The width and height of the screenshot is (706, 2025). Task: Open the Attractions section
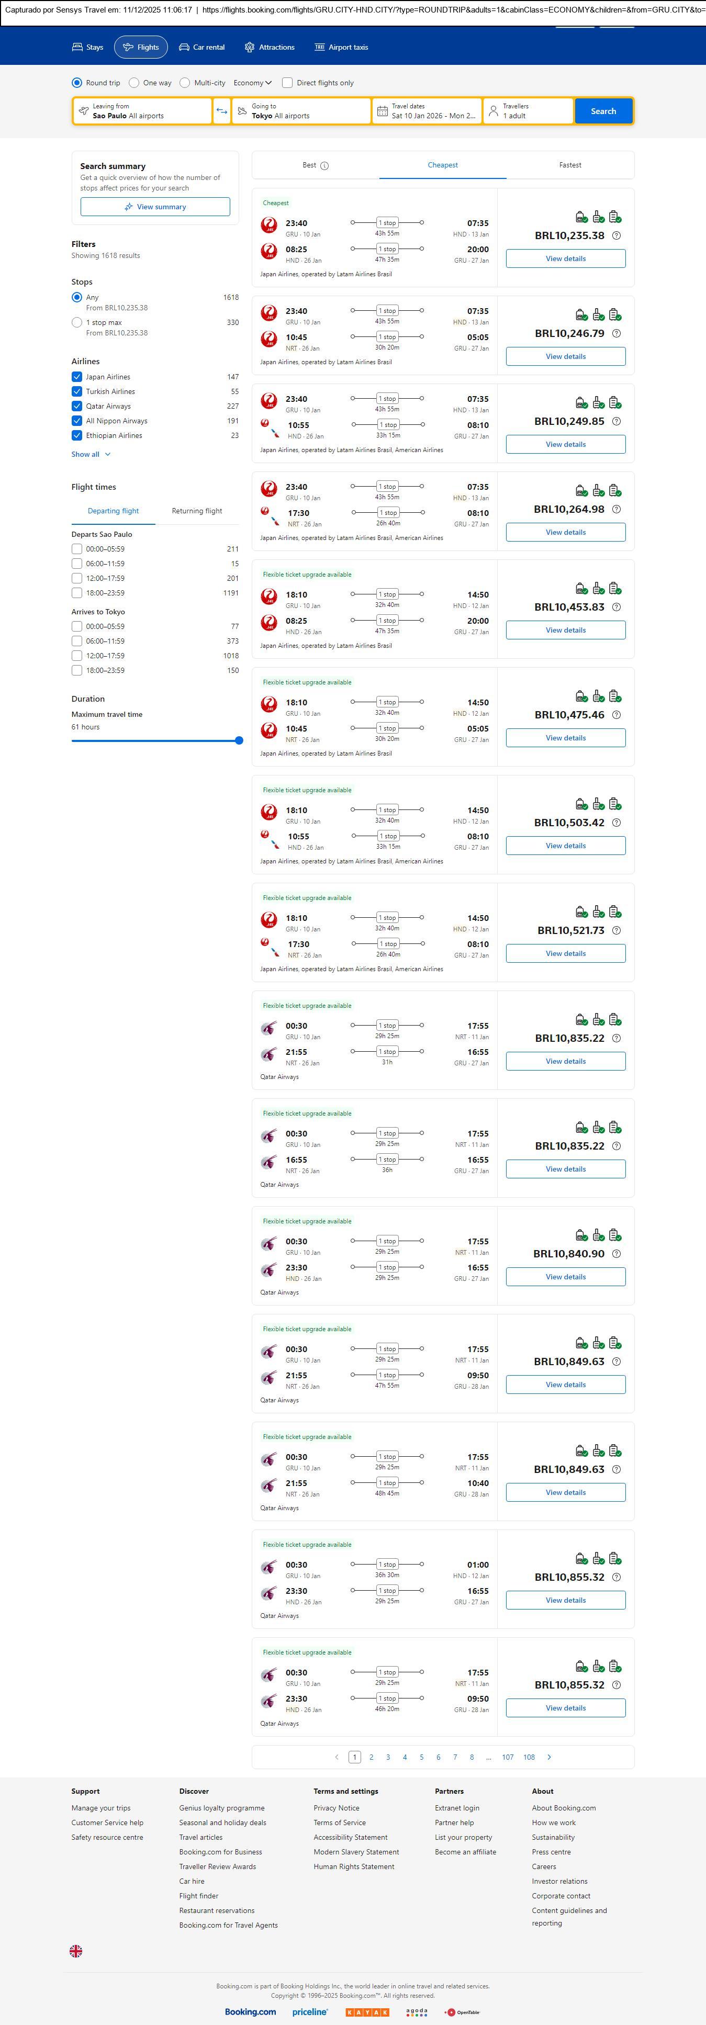click(x=270, y=47)
